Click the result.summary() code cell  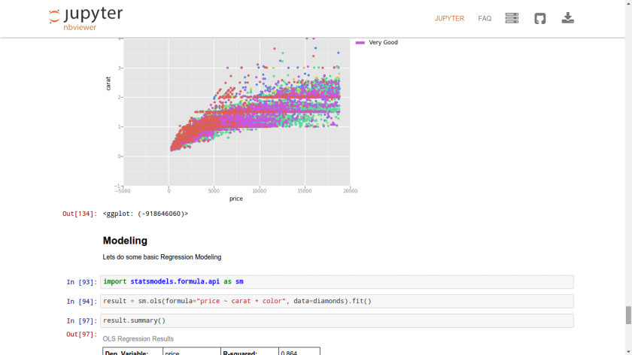(336, 320)
